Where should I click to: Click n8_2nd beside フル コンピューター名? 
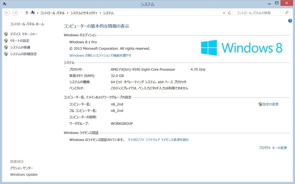coord(117,111)
